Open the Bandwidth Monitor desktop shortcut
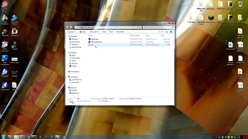Image resolution: width=248 pixels, height=139 pixels. coord(15,20)
